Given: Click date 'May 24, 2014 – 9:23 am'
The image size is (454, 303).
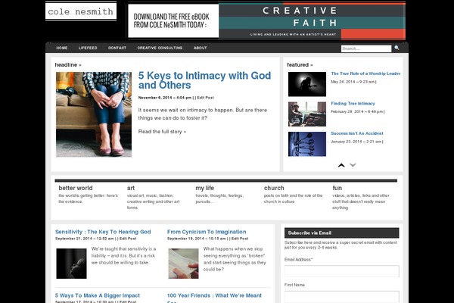Looking at the screenshot, I should click(x=353, y=82).
